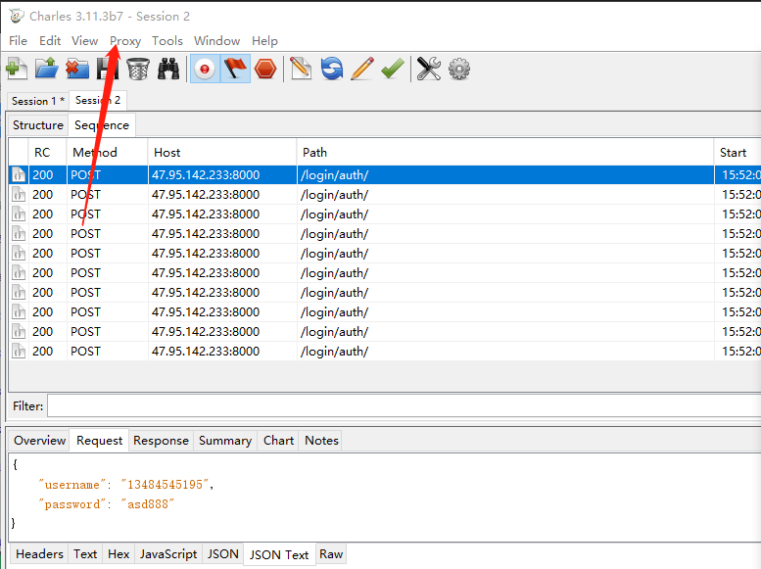Click "username" key in the JSON body
The height and width of the screenshot is (569, 761).
(x=72, y=485)
